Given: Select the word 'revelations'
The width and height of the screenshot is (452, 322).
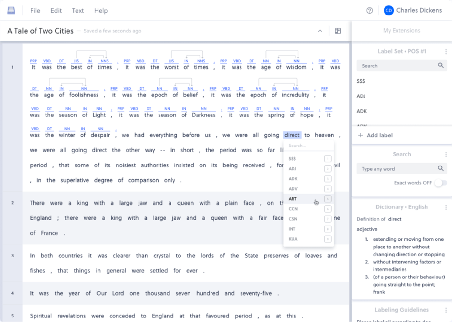Looking at the screenshot, I should 72,316.
